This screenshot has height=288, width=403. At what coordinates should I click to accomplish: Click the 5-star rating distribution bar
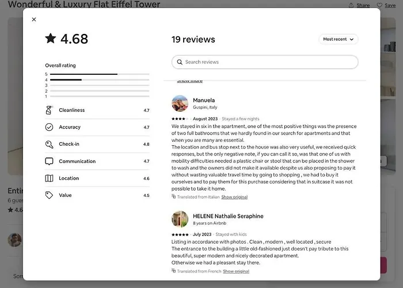(x=99, y=74)
